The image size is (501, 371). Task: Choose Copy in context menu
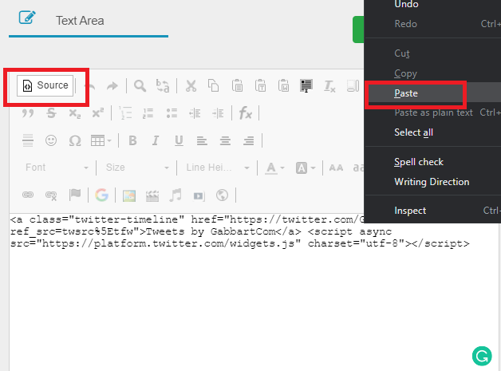tap(433, 73)
